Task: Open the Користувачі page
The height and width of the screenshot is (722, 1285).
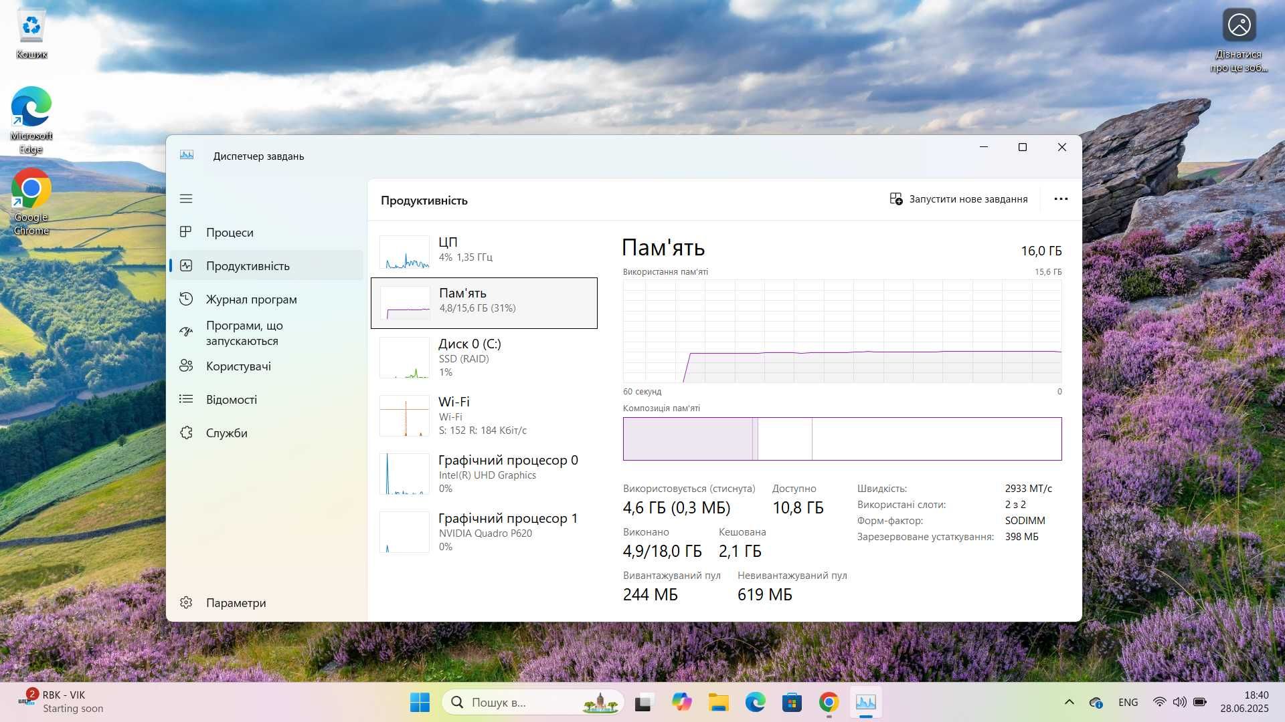Action: point(266,366)
